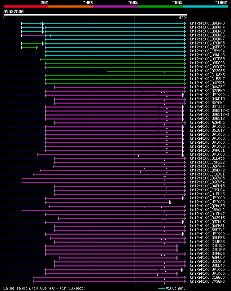The image size is (231, 291).
Task: Select label UniRef100_Q54XX2
Action: 207,170
